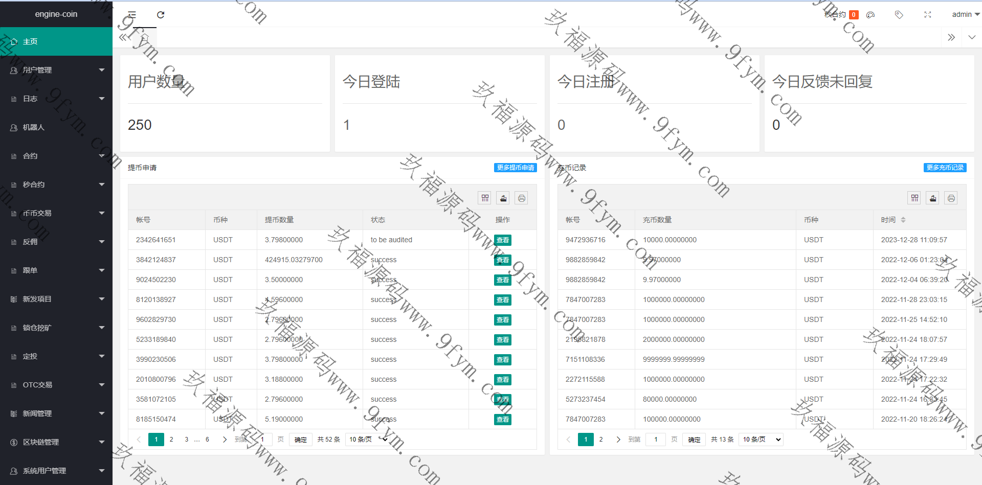Click print icon in 提币申请 table
982x485 pixels.
[x=522, y=198]
